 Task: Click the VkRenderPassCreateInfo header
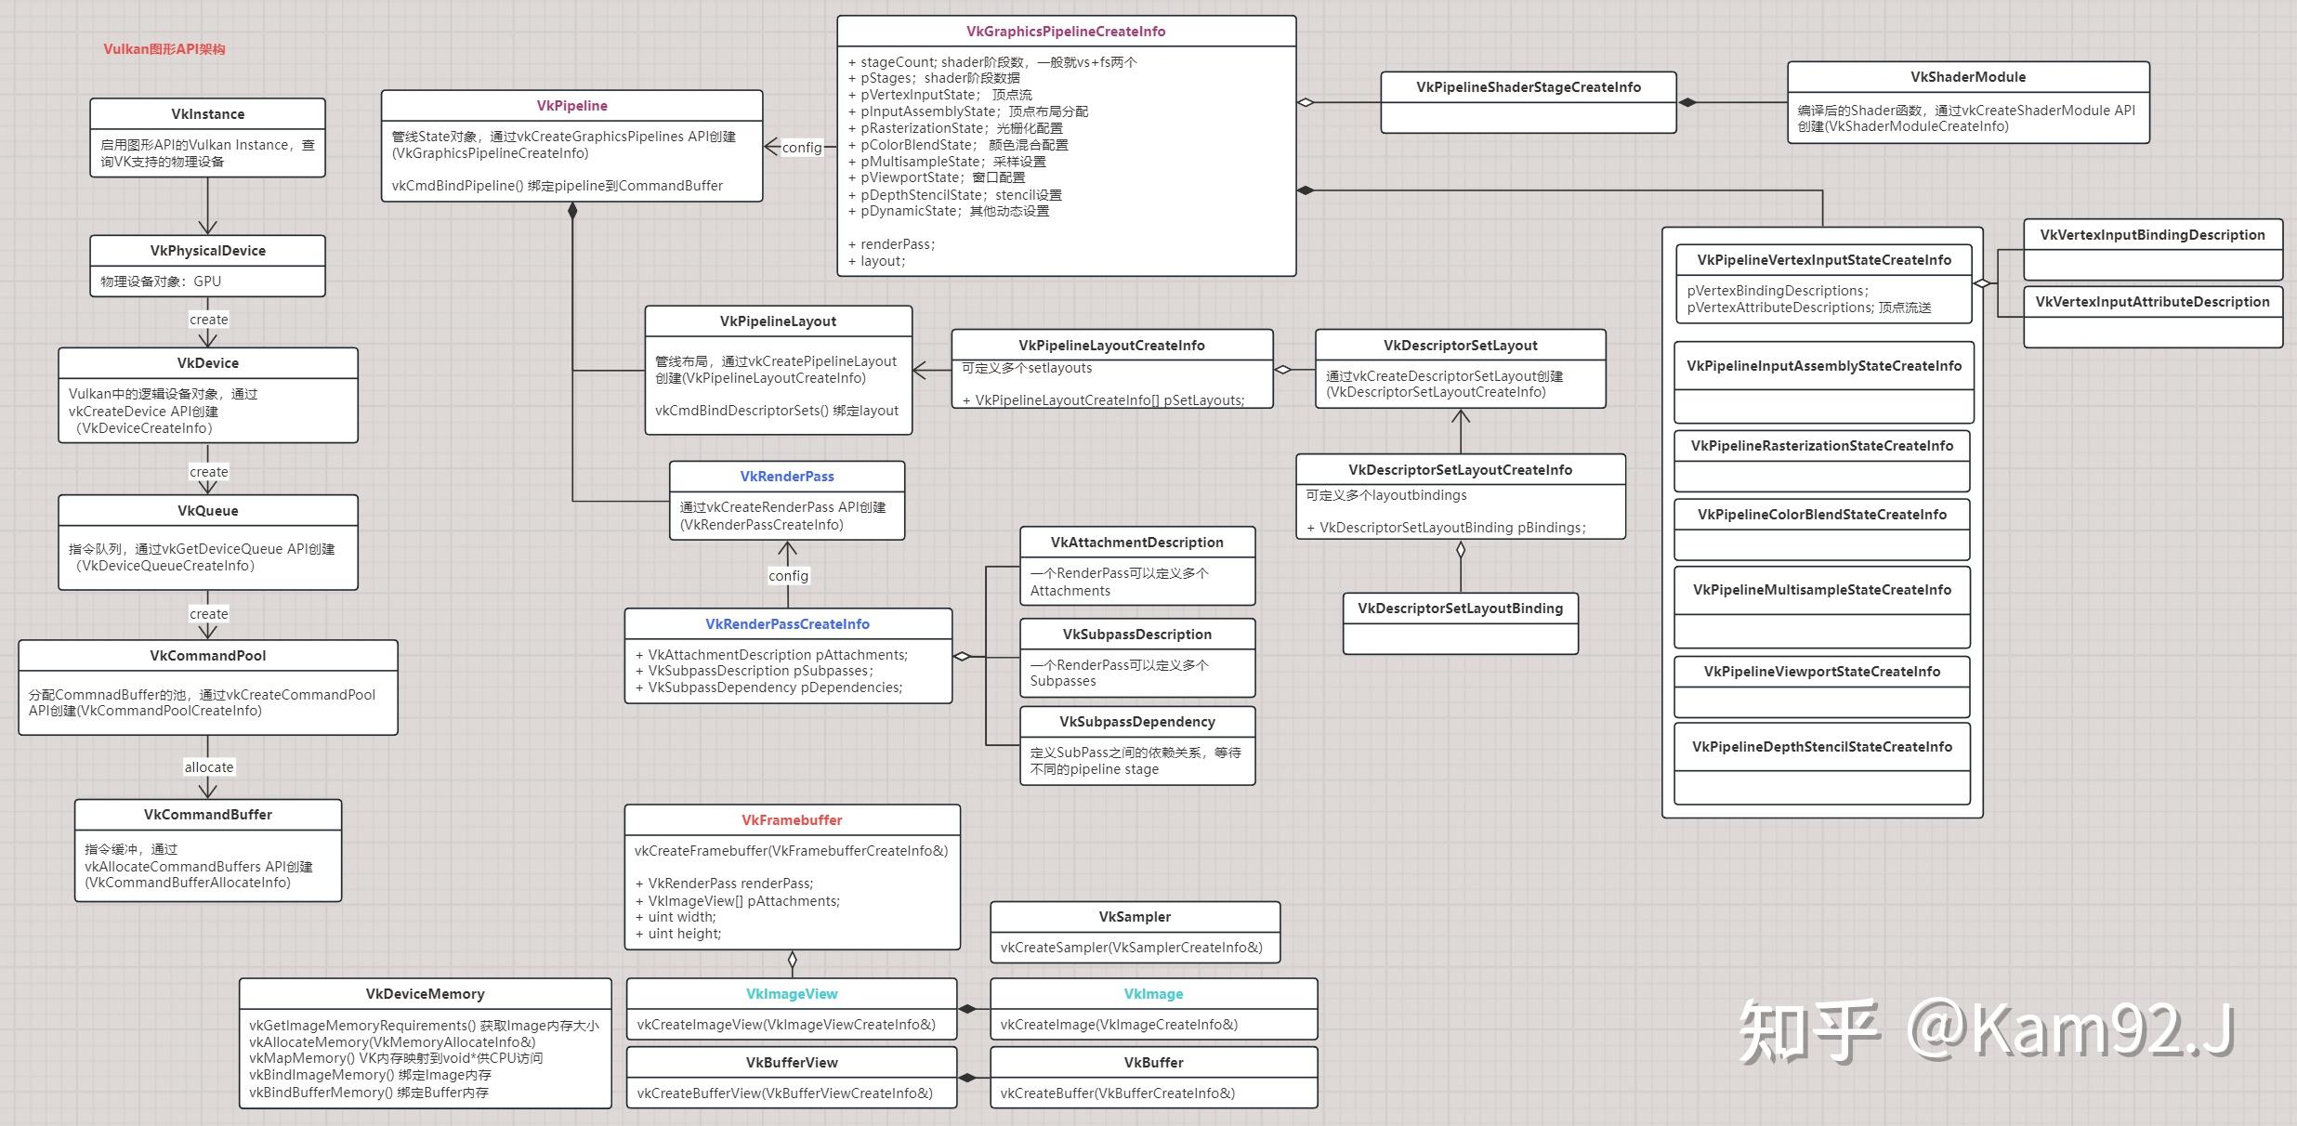(787, 624)
